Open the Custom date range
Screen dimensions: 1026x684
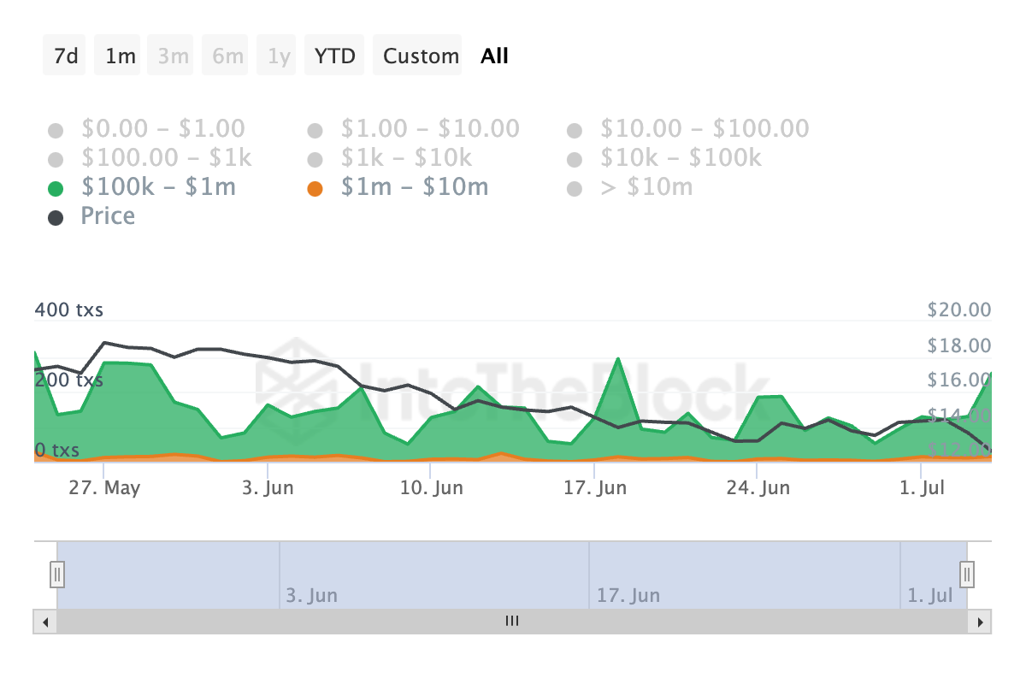[421, 56]
